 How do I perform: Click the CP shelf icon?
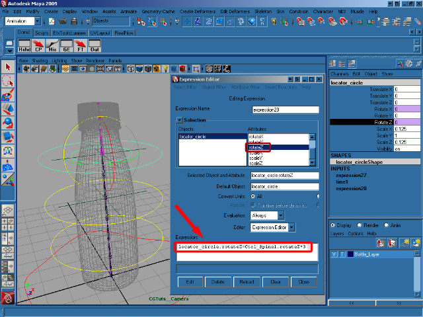[39, 46]
